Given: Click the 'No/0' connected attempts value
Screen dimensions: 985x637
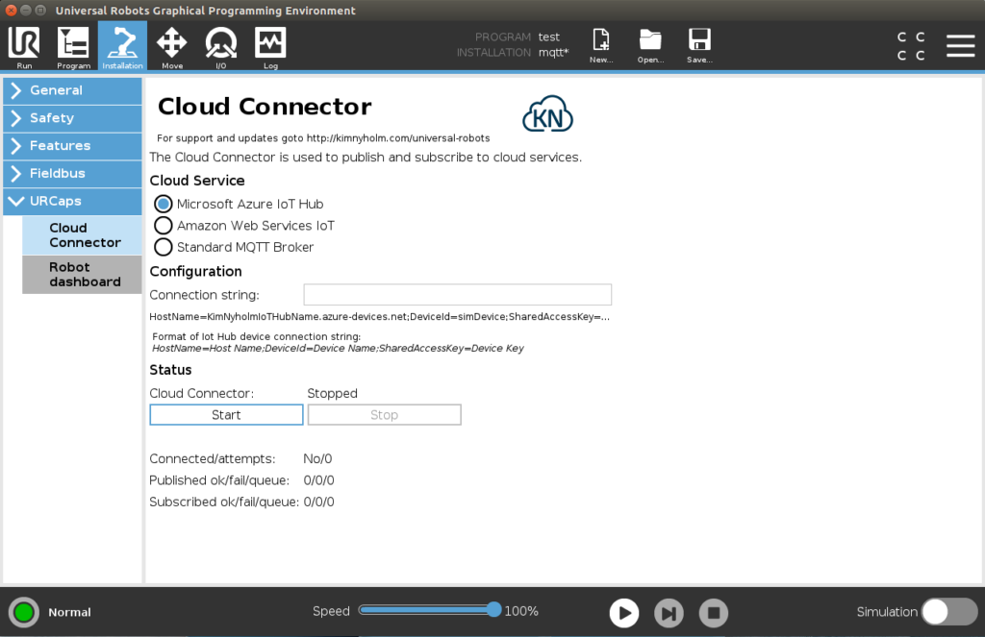Looking at the screenshot, I should coord(317,458).
